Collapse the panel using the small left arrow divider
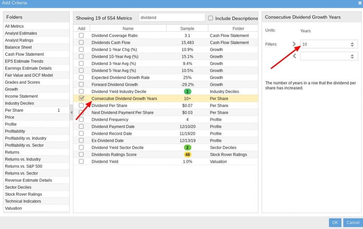The image size is (363, 229). pyautogui.click(x=72, y=113)
